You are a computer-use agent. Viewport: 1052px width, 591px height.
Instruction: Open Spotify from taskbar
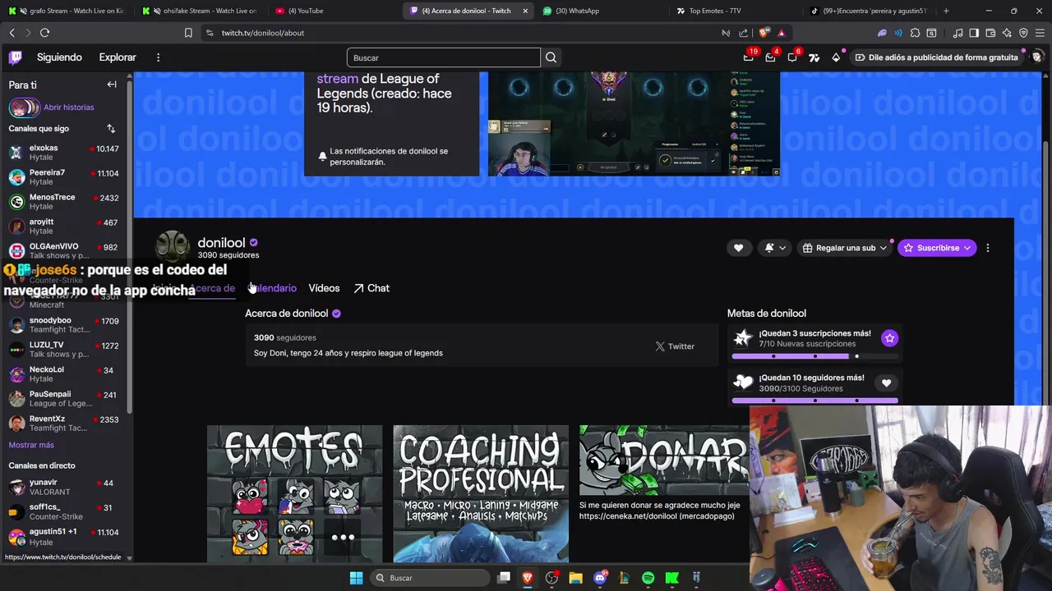648,578
